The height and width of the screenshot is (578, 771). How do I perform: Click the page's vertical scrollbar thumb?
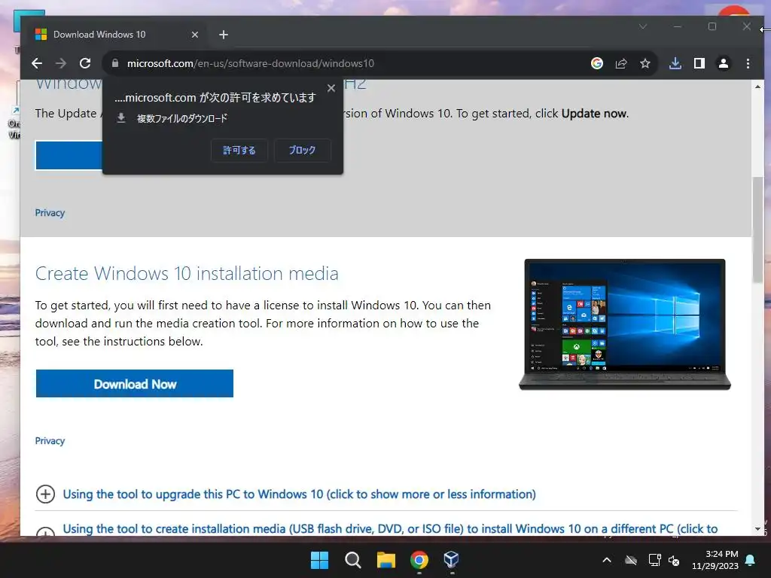click(x=757, y=230)
